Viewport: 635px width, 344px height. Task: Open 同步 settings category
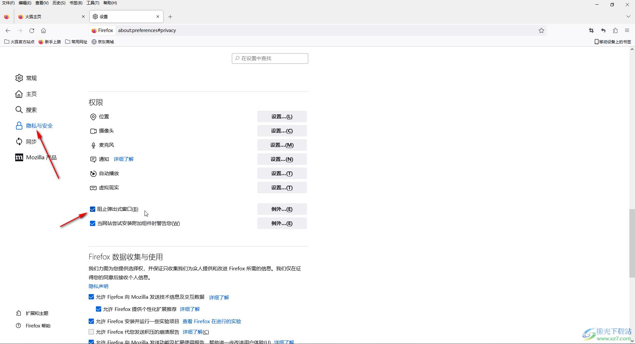tap(26, 141)
